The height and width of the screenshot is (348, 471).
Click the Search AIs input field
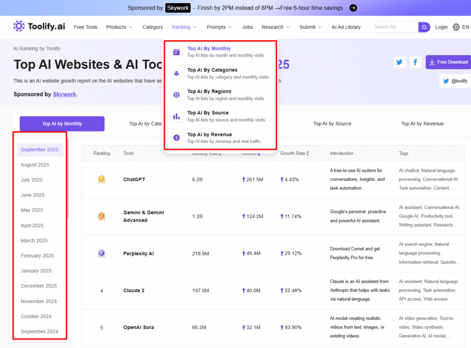(394, 27)
